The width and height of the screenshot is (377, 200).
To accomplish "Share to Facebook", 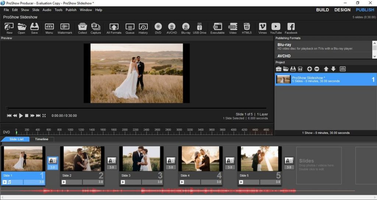I will point(291,28).
